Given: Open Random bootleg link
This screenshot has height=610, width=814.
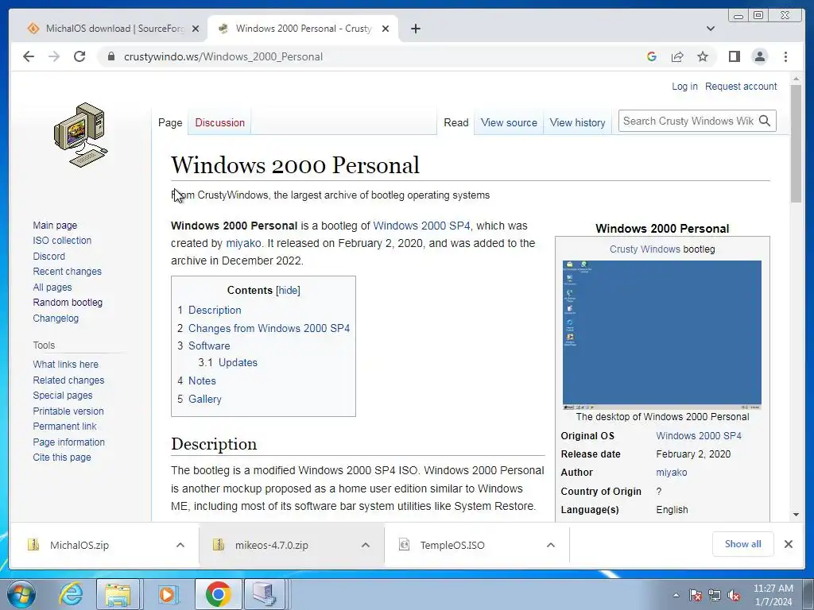Looking at the screenshot, I should (x=68, y=303).
